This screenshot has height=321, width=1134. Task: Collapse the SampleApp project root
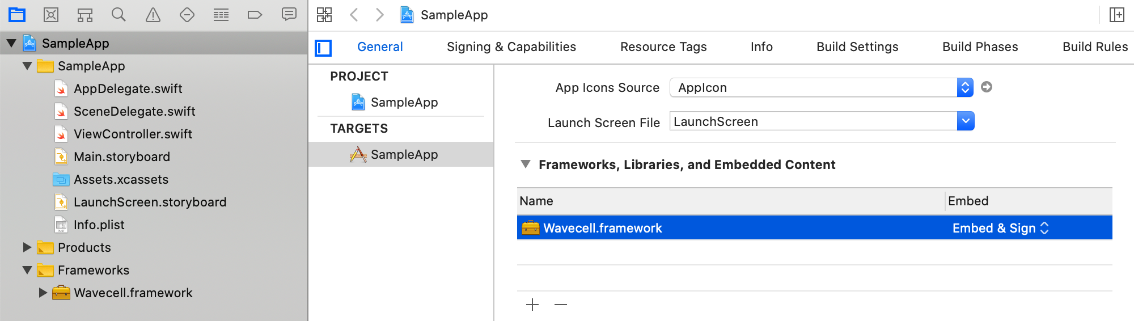[x=11, y=43]
